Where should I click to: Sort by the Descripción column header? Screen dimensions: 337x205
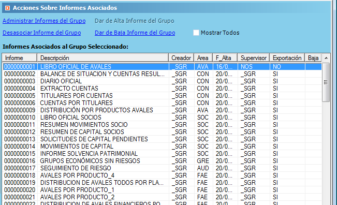[x=102, y=58]
